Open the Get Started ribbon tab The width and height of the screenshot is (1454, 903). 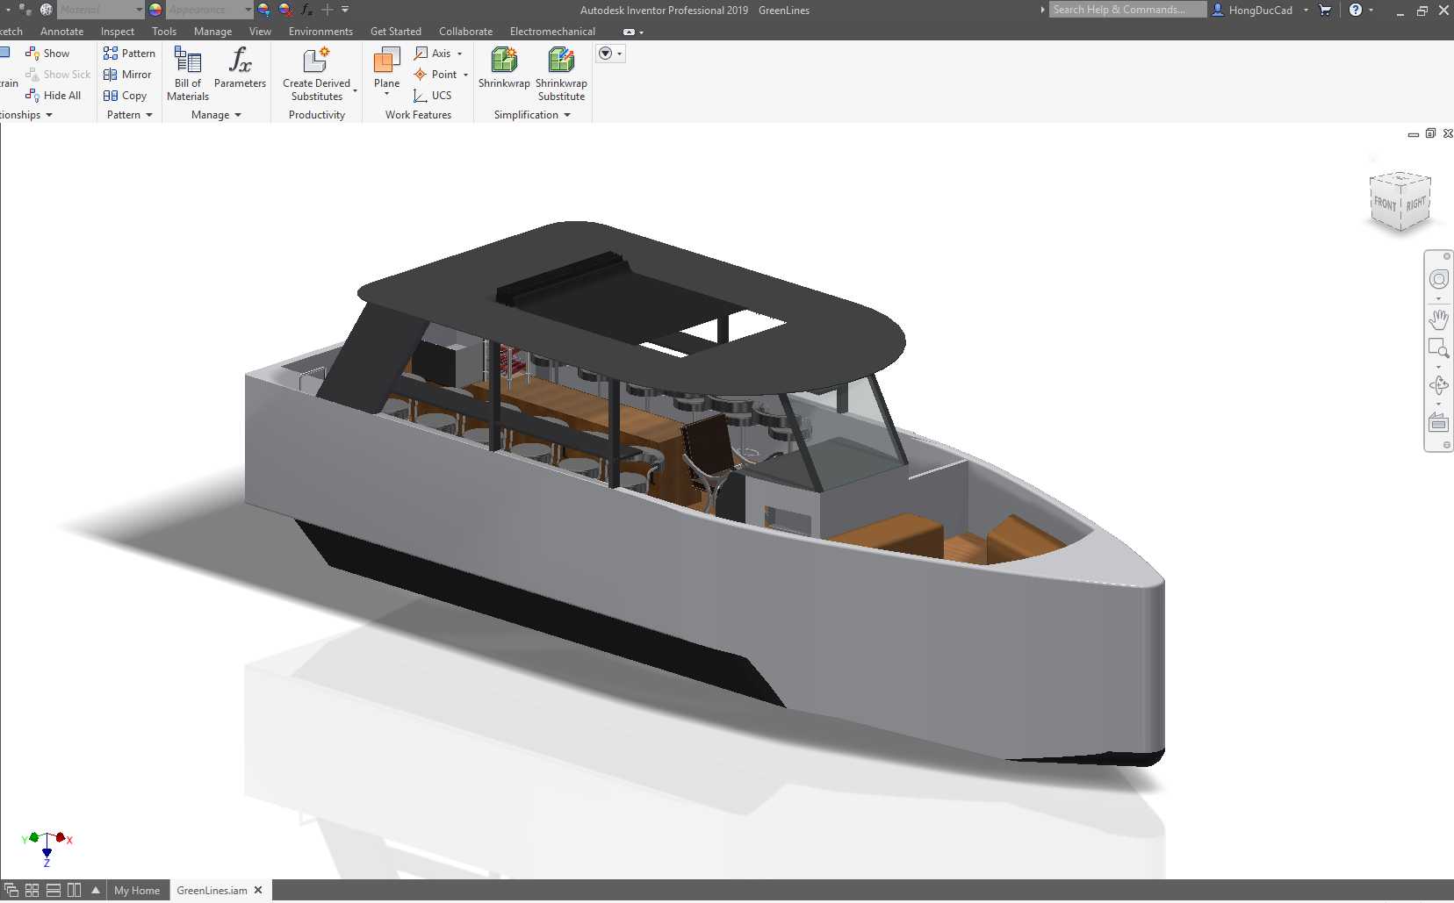pyautogui.click(x=396, y=32)
